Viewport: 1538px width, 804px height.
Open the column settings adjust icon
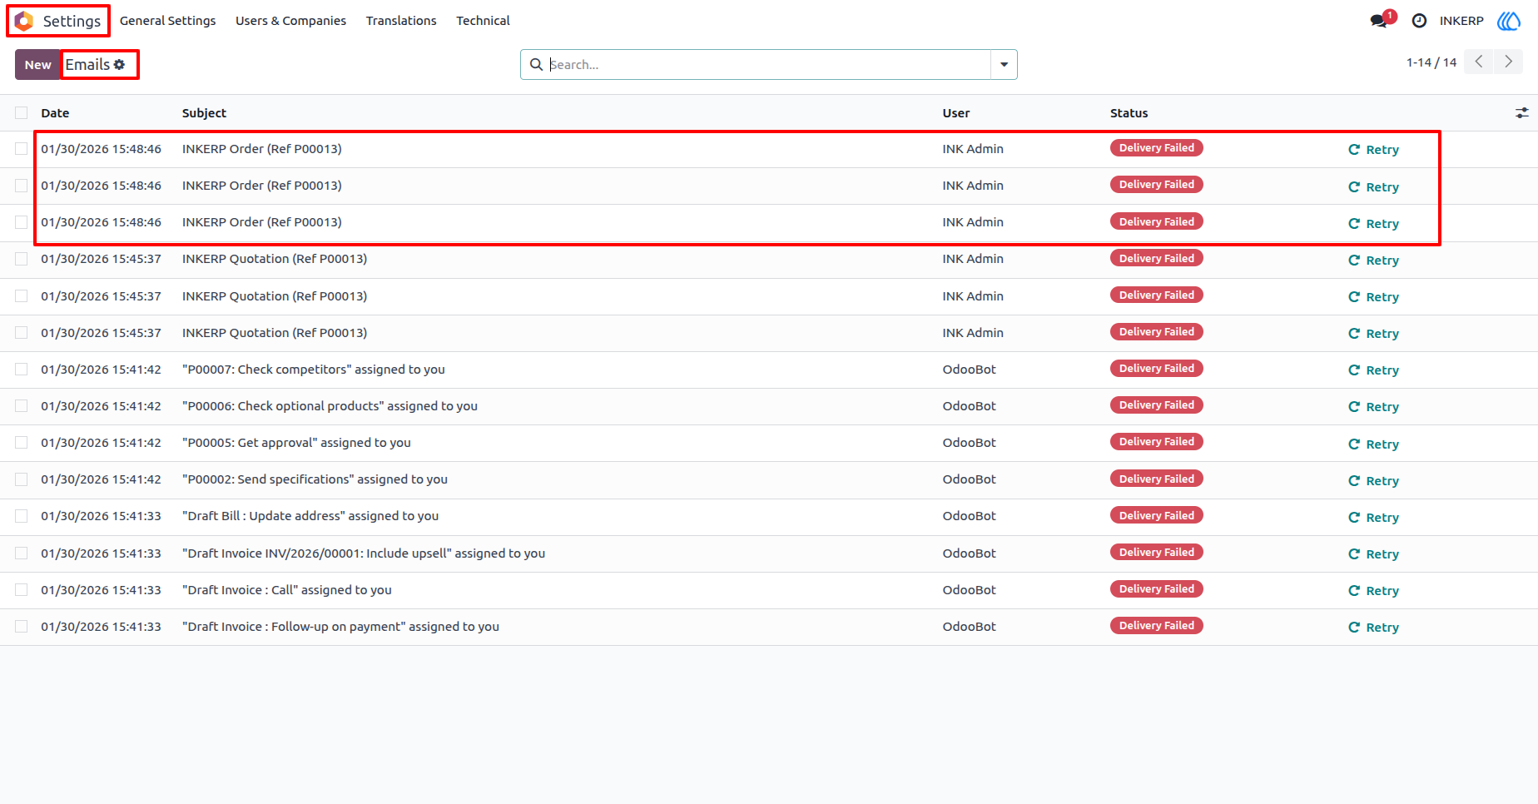pos(1521,112)
